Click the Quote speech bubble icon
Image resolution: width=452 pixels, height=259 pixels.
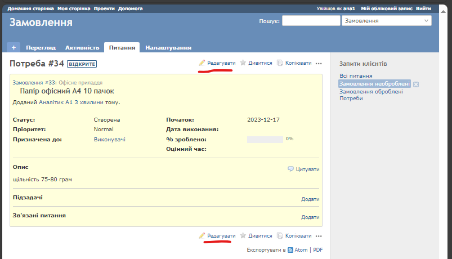(x=290, y=169)
